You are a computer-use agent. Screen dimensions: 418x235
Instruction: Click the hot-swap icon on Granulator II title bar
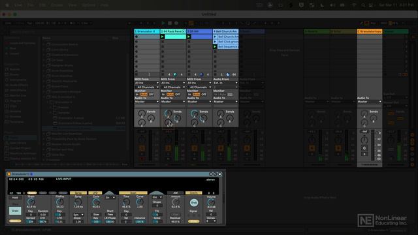pos(215,174)
